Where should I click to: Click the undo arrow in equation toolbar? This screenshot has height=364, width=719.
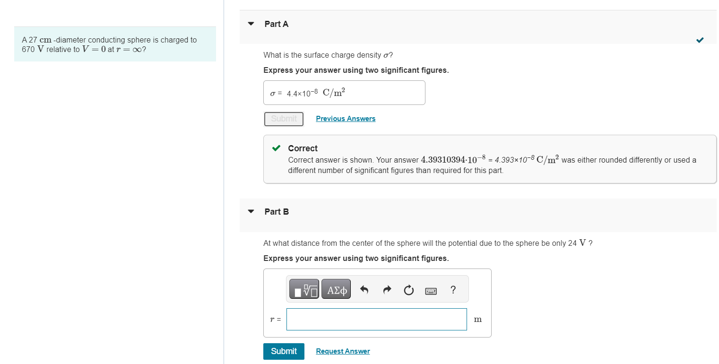pyautogui.click(x=364, y=289)
